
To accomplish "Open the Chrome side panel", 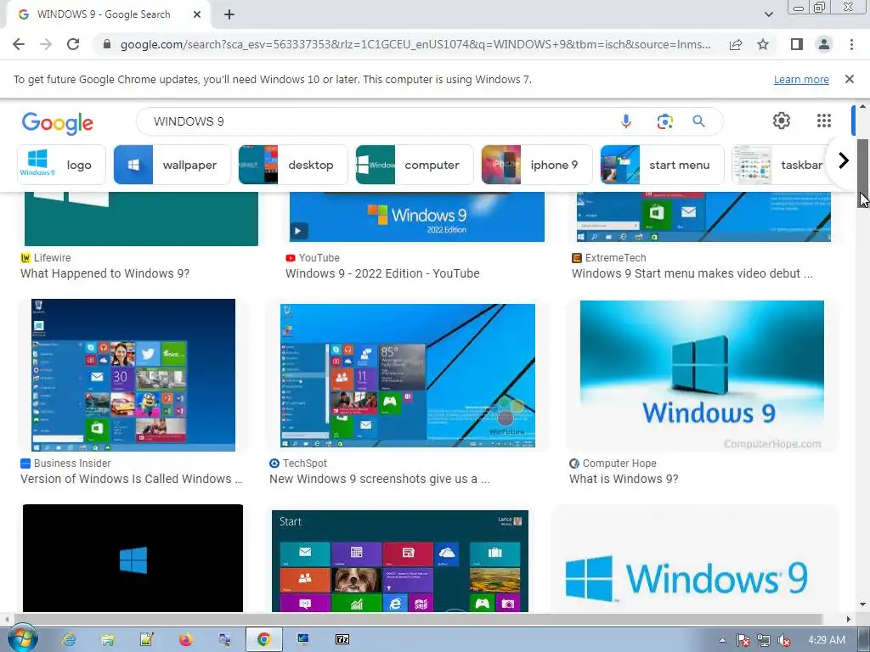I will point(797,44).
